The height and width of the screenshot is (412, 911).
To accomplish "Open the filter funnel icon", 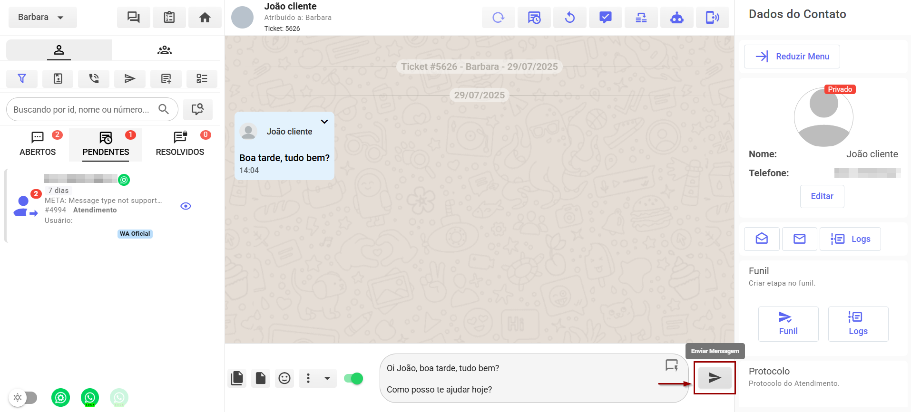I will (22, 79).
